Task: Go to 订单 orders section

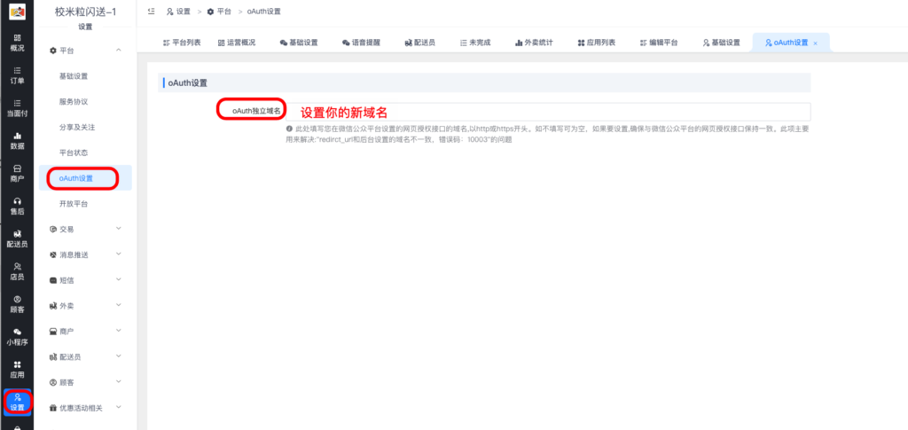Action: coord(17,74)
